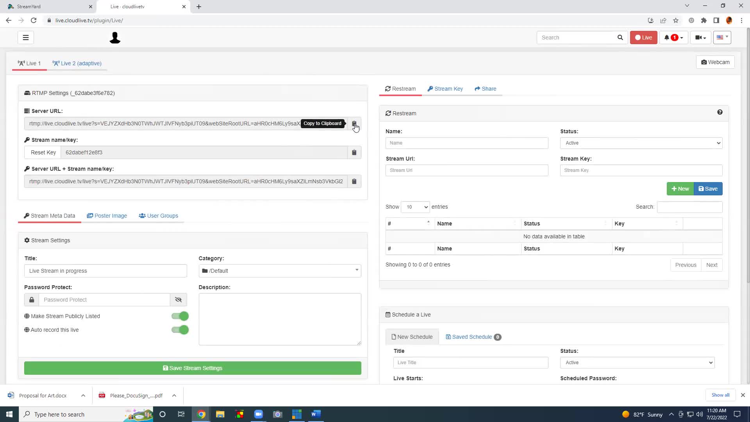Switch to Live 2 (adaptive) tab

pyautogui.click(x=77, y=63)
